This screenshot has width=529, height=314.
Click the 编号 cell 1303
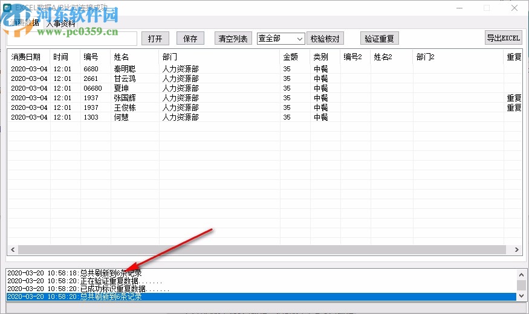coord(91,117)
